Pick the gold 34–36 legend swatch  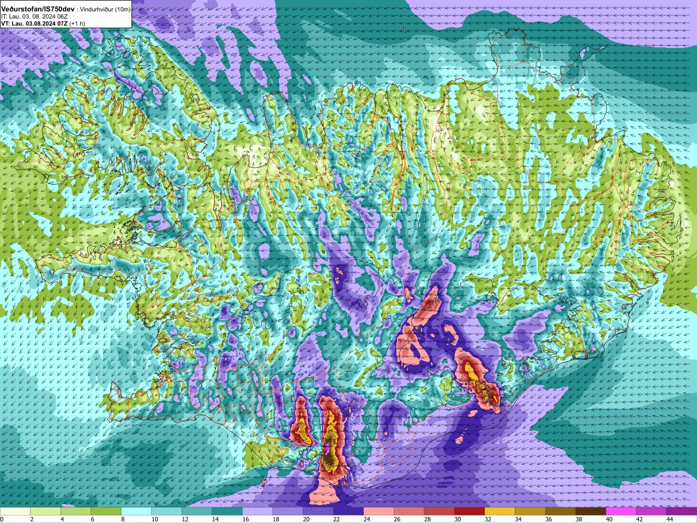pos(530,512)
